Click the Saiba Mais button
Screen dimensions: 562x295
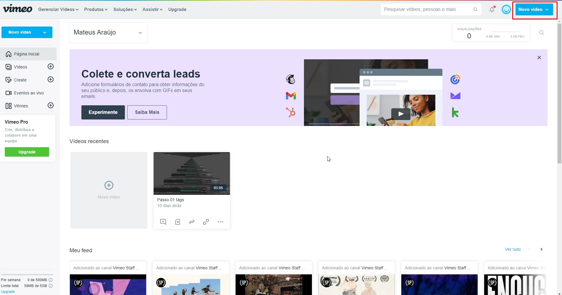coord(147,112)
